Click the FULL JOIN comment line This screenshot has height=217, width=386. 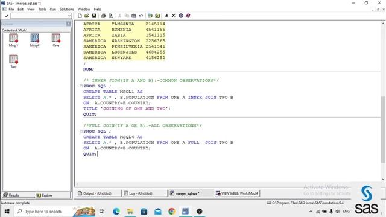click(x=142, y=125)
